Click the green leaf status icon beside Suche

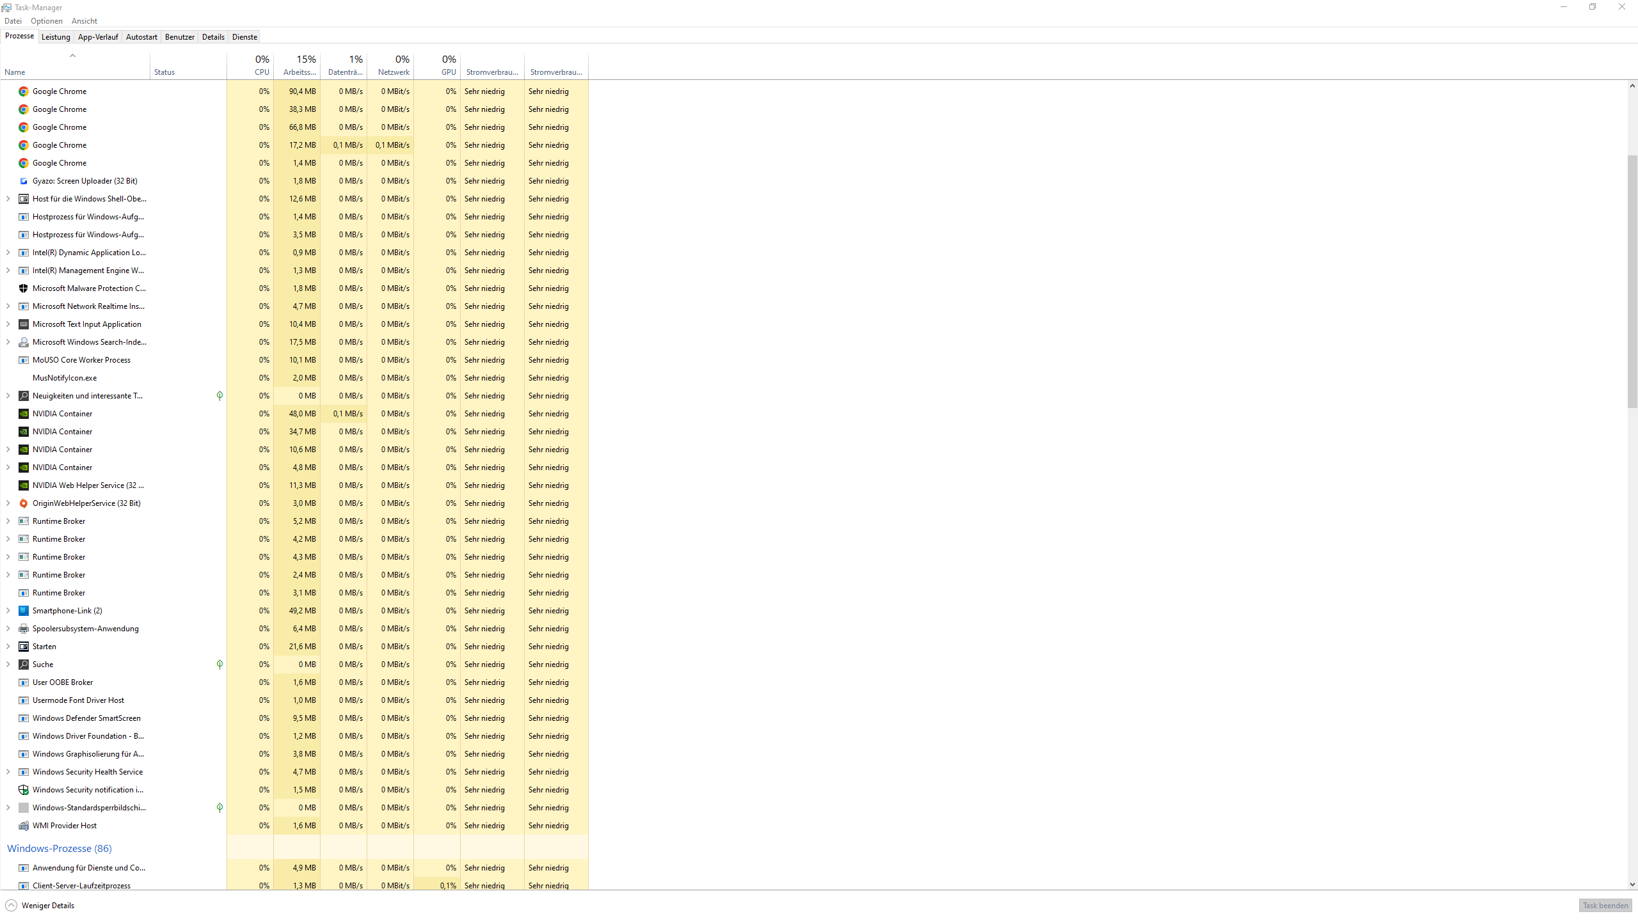click(219, 665)
